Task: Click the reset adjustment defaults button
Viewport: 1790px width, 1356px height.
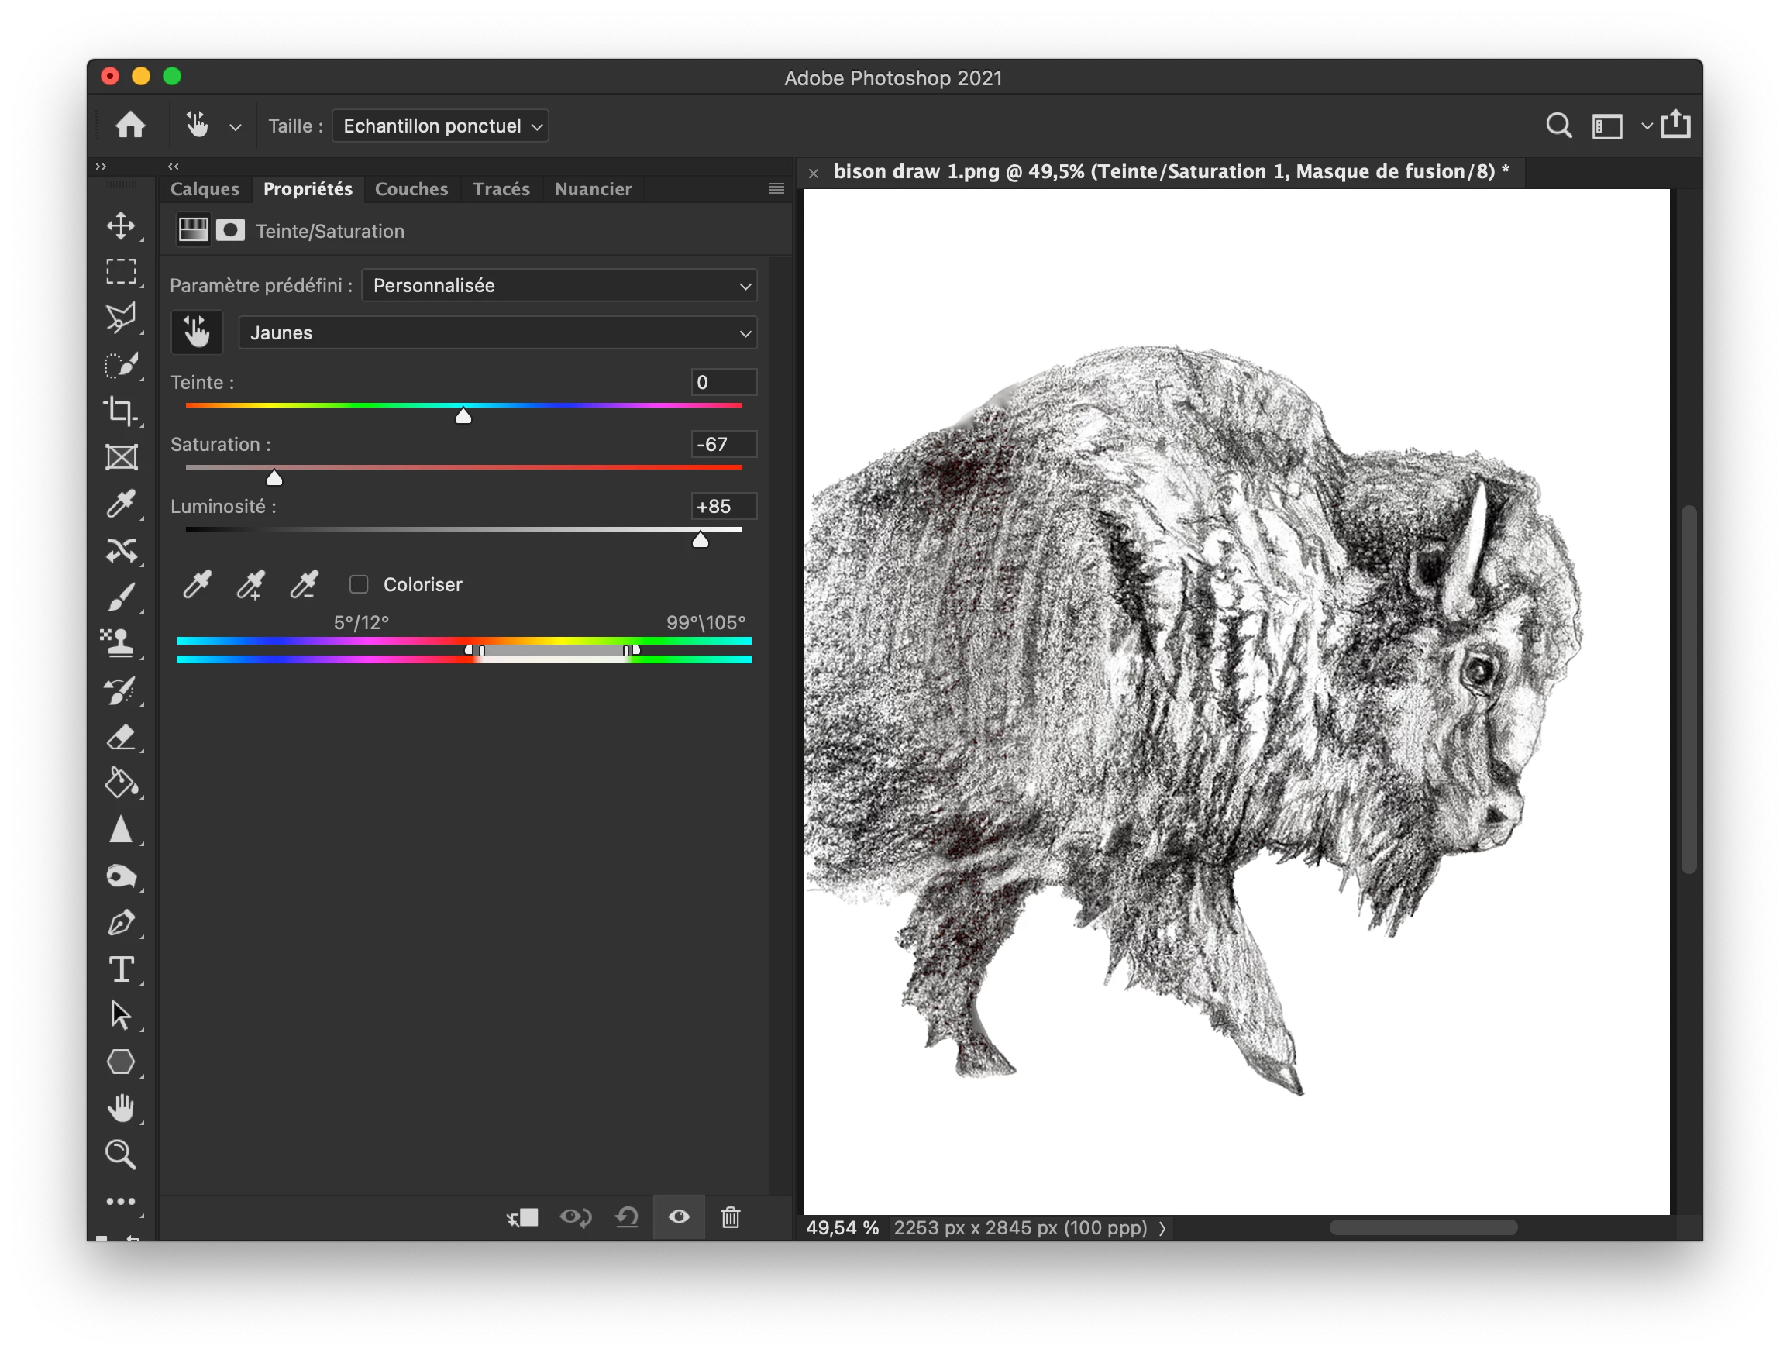Action: (627, 1217)
